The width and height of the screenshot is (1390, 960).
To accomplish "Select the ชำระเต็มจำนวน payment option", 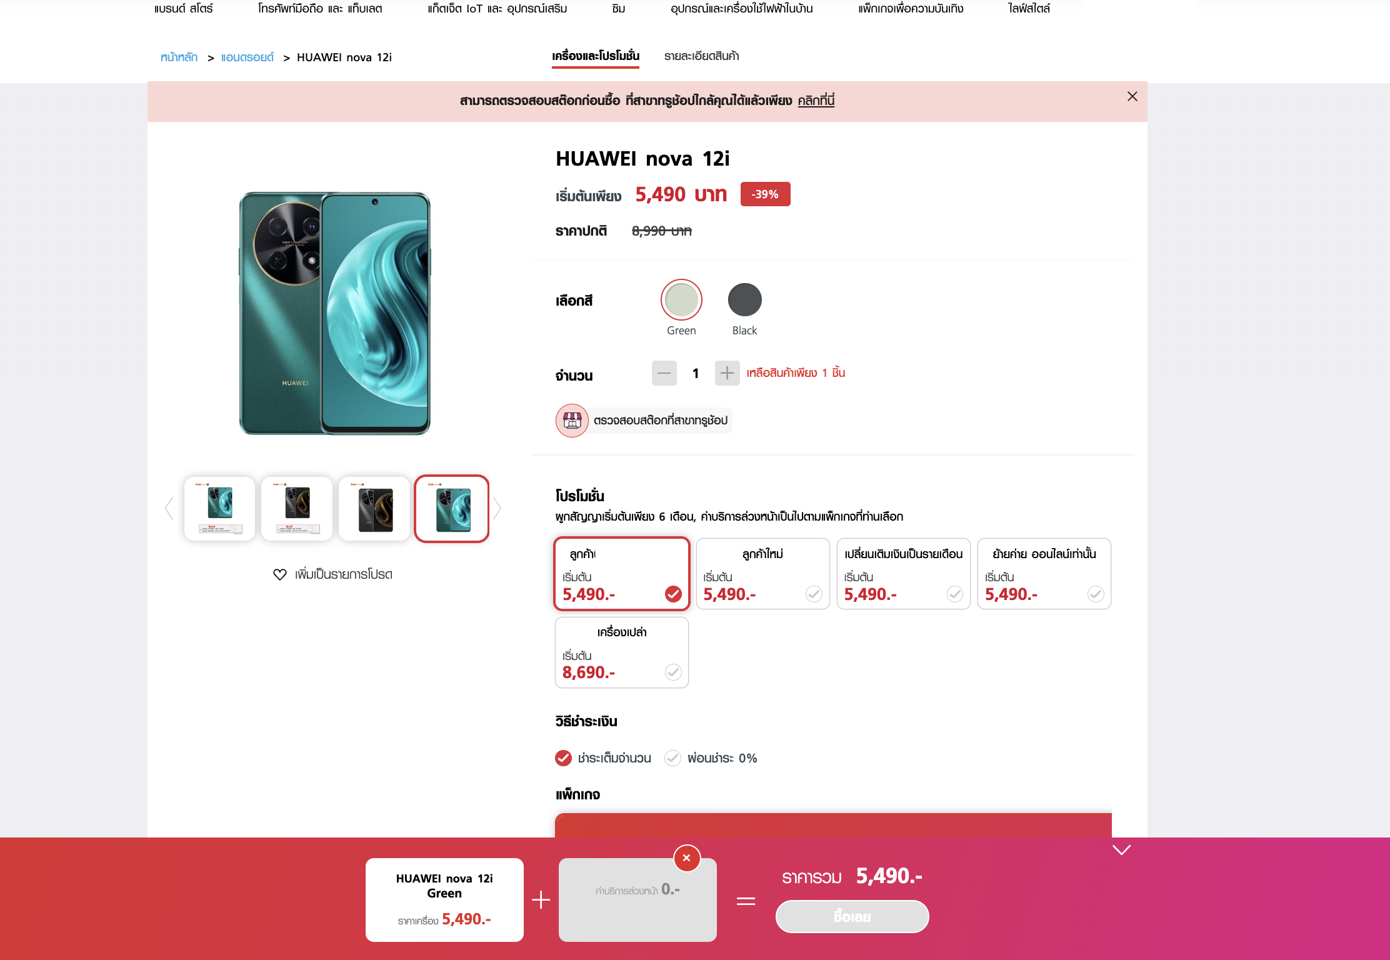I will 602,758.
